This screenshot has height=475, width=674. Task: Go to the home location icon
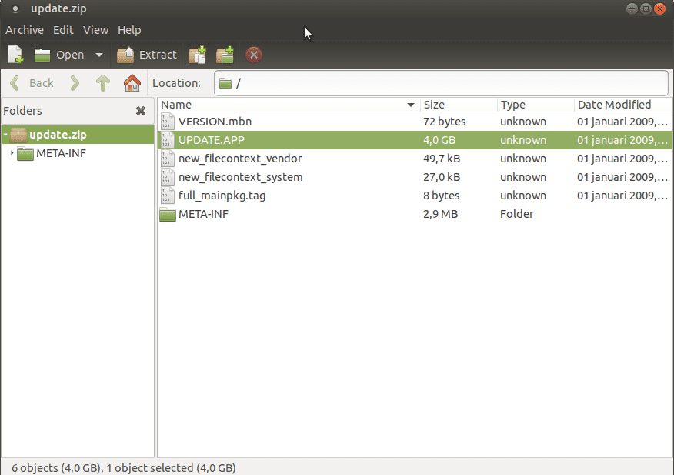132,83
